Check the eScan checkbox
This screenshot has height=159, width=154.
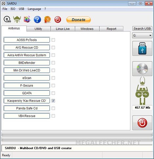(53, 78)
